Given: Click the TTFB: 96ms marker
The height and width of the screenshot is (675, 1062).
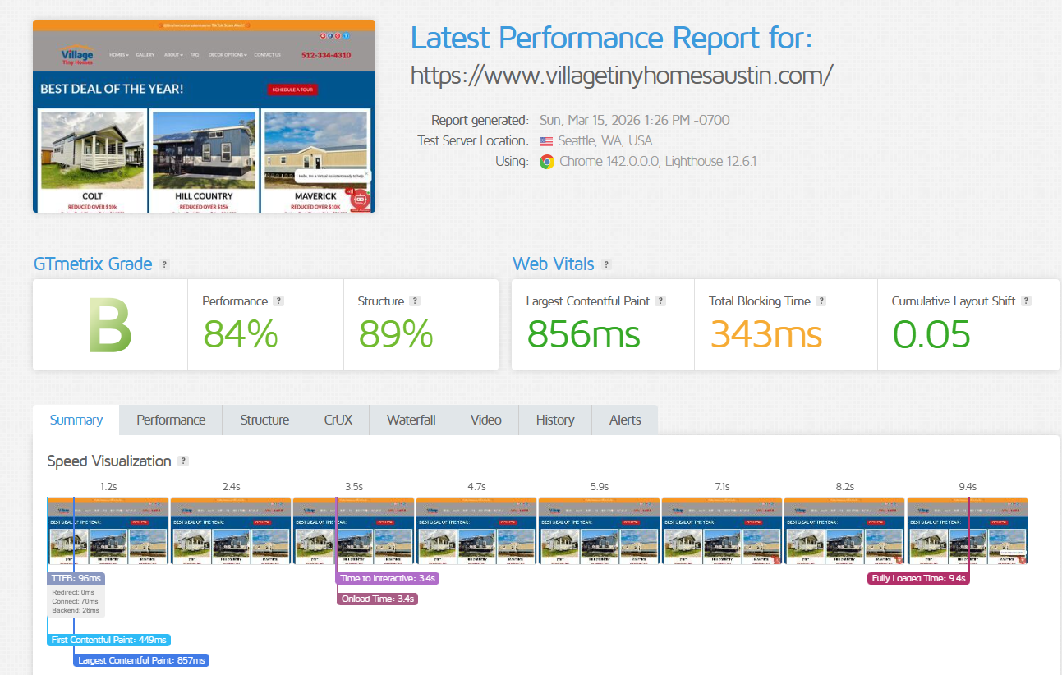Looking at the screenshot, I should (x=76, y=578).
